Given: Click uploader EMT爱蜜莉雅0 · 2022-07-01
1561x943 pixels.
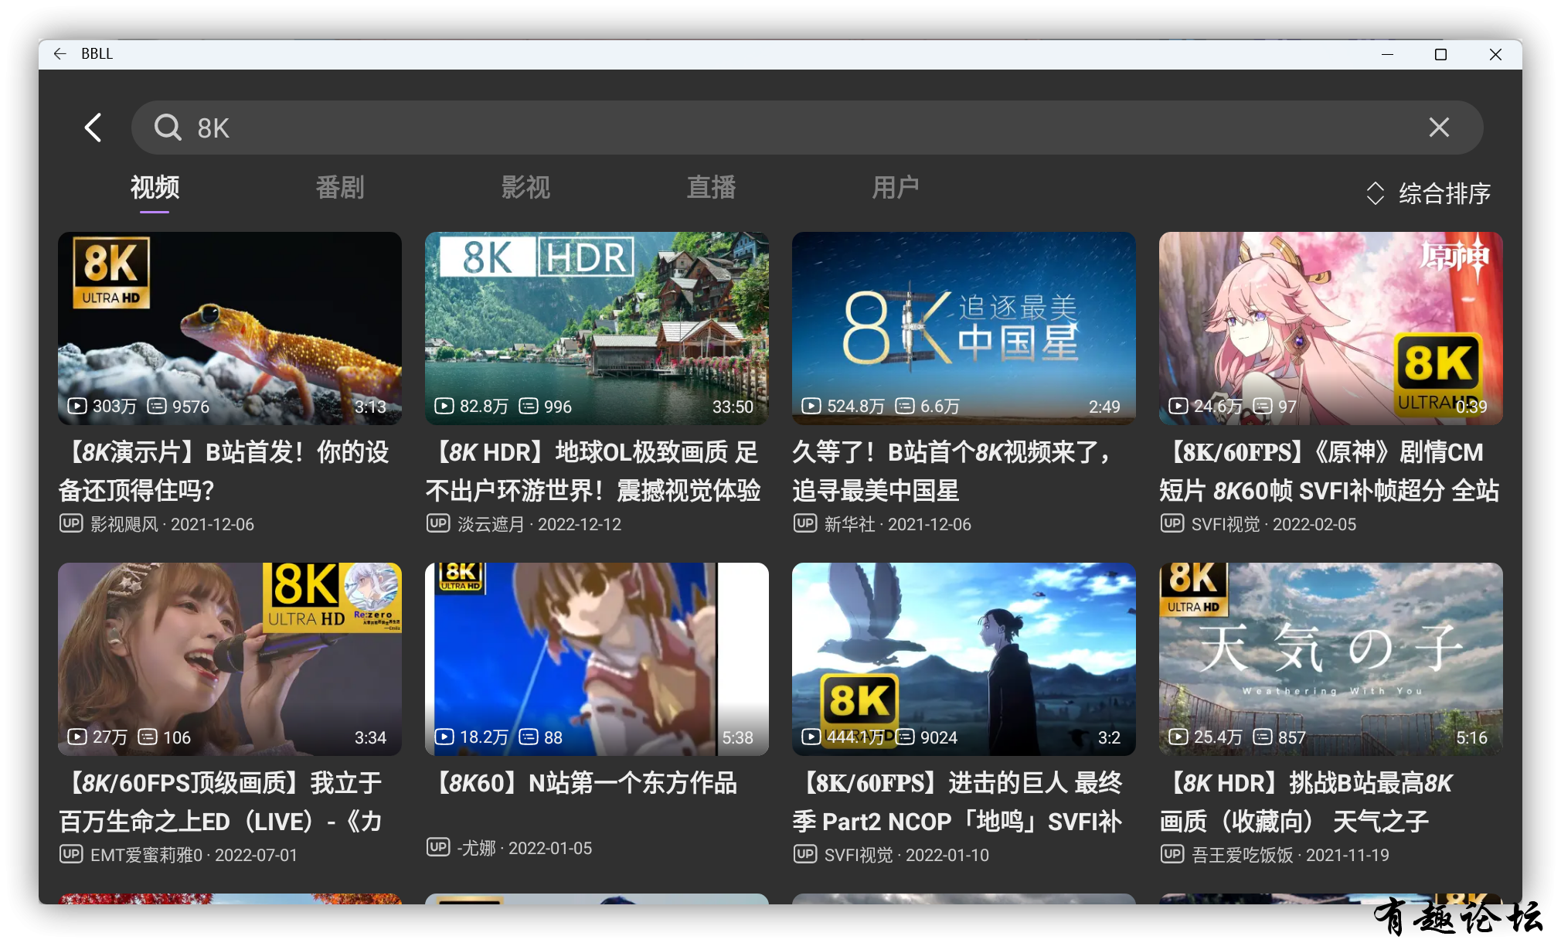Looking at the screenshot, I should tap(193, 855).
